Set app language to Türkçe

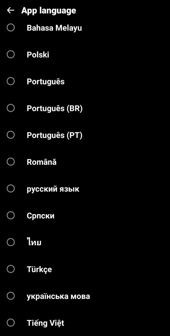[x=39, y=269]
